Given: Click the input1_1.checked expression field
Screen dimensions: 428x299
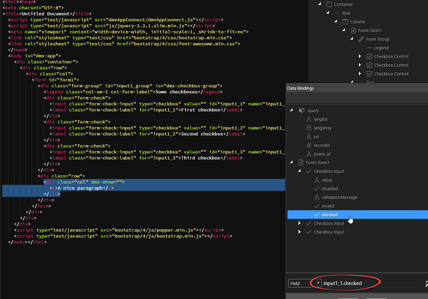Looking at the screenshot, I should pyautogui.click(x=372, y=283).
